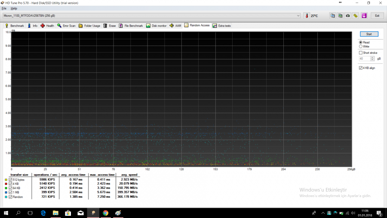Screen dimensions: 387x218
Task: Expand the Micron_1100 drive selection dropdown
Action: [x=298, y=16]
